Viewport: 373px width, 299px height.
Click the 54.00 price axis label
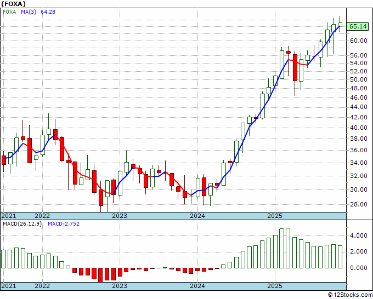359,63
